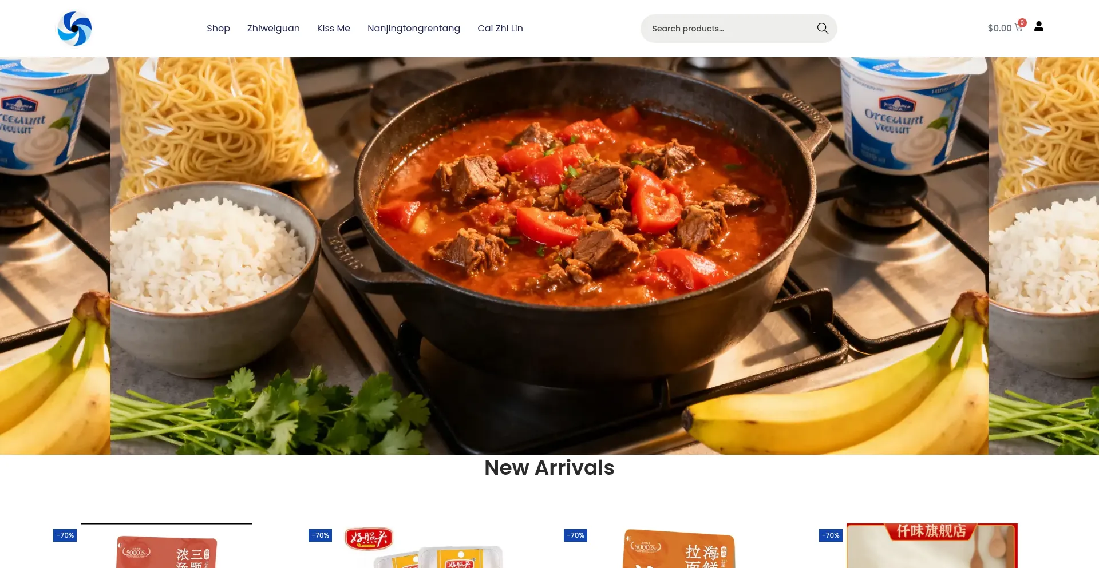Image resolution: width=1099 pixels, height=568 pixels.
Task: Click the -70% badge on first product
Action: 65,535
